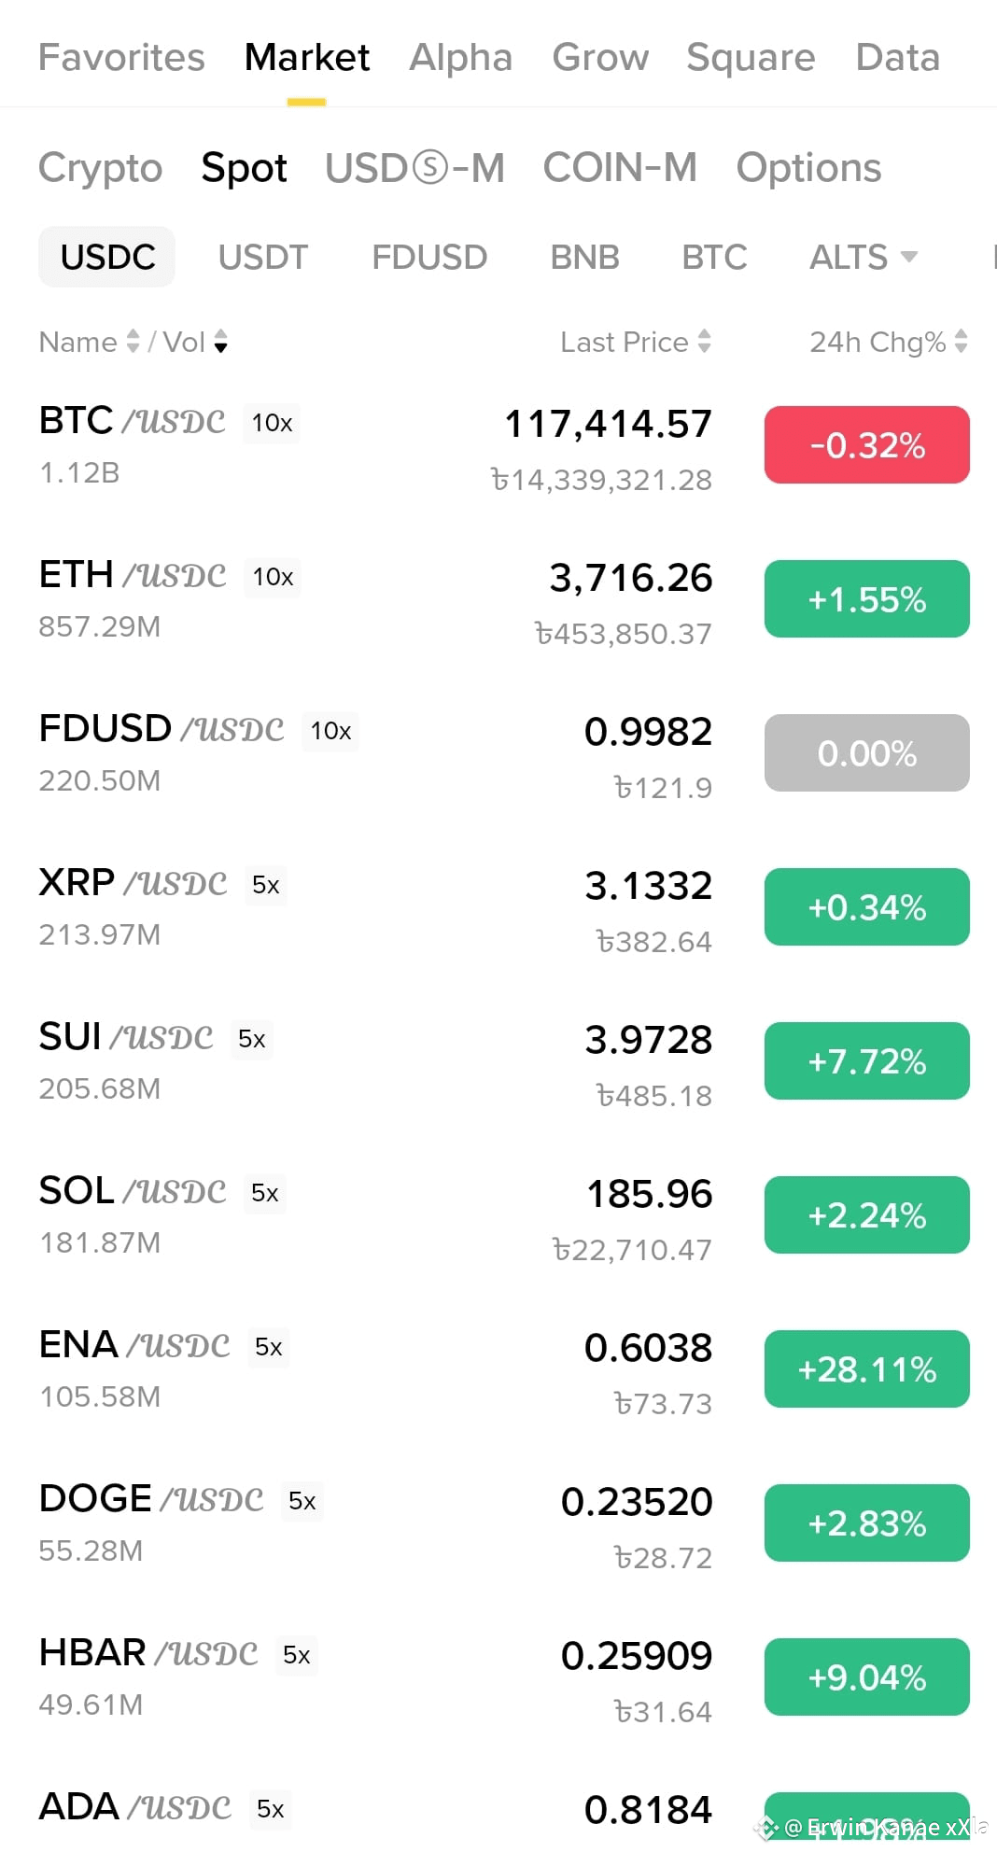
Task: Tap the ENA +28.11% green badge
Action: [x=867, y=1369]
